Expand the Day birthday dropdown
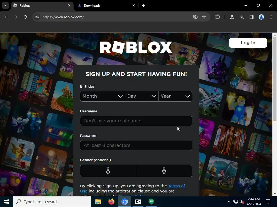Image resolution: width=277 pixels, height=207 pixels. pyautogui.click(x=142, y=96)
